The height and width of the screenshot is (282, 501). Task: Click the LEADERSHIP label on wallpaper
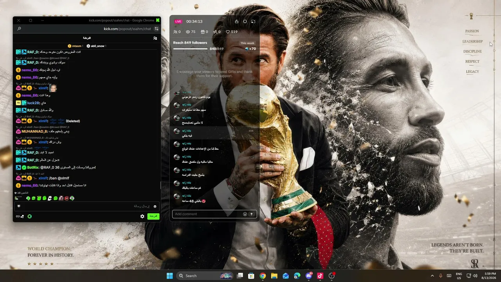point(472,42)
